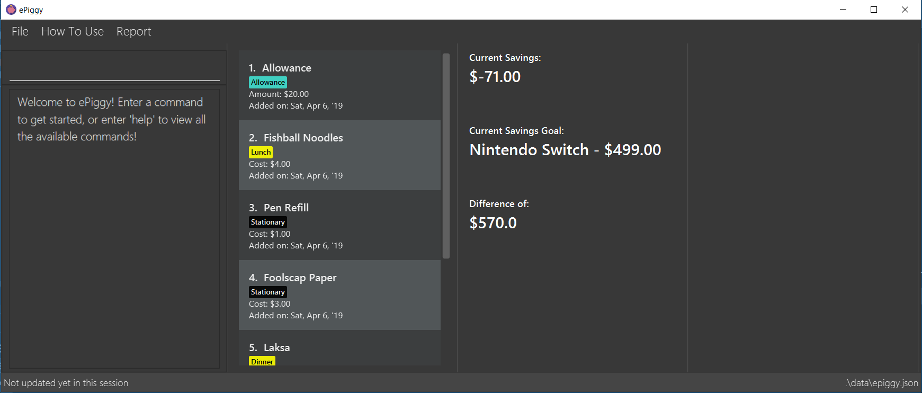
Task: Click Stationary tag under Pen Refill
Action: pyautogui.click(x=268, y=222)
